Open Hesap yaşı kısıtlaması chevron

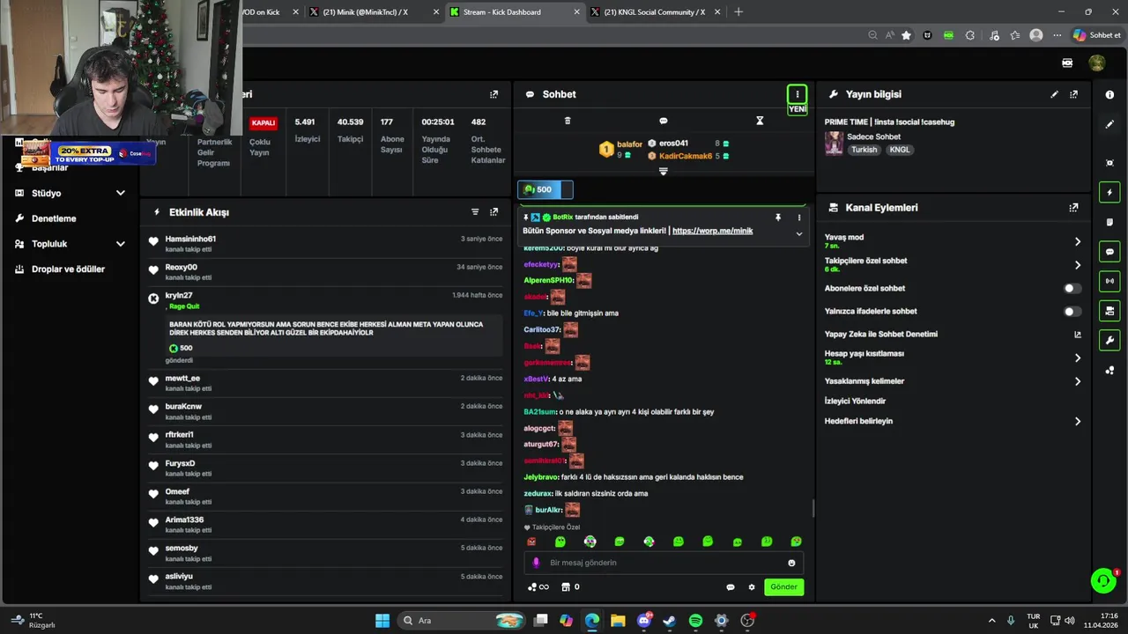click(x=1077, y=358)
